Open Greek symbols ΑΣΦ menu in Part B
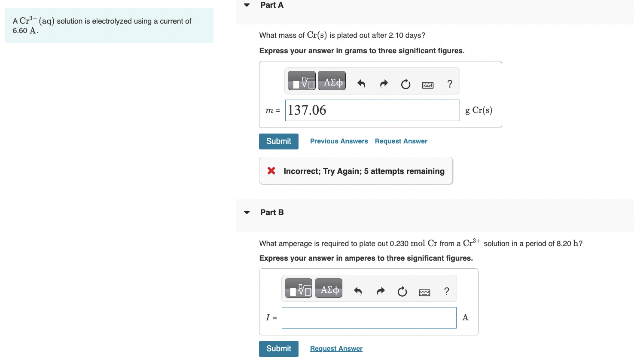This screenshot has width=634, height=359. pos(329,288)
